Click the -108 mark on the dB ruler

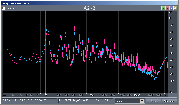pos(171,81)
